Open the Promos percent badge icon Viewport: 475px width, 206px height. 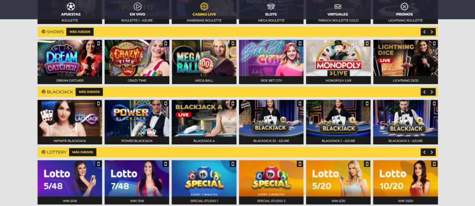click(x=404, y=6)
